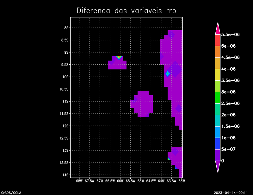Click the plot title 'Diferenca das variaveis rrp'
The height and width of the screenshot is (195, 253).
click(x=126, y=11)
